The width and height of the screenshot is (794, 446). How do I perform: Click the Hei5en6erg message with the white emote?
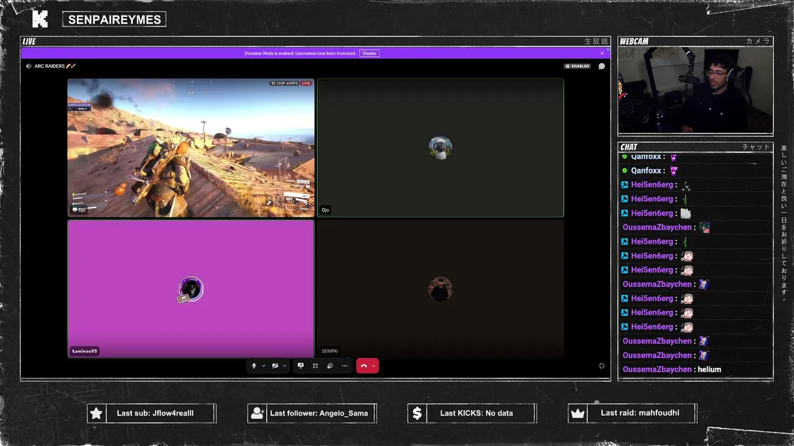point(657,213)
